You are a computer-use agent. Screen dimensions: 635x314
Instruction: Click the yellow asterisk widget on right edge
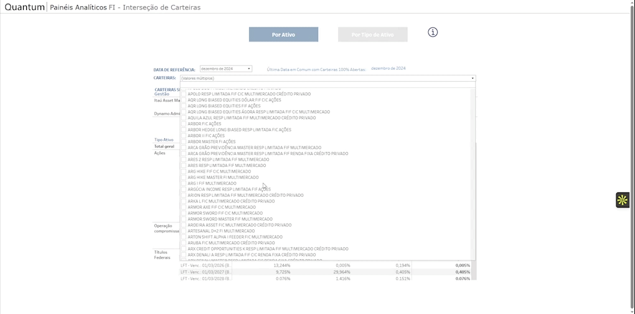pos(623,200)
